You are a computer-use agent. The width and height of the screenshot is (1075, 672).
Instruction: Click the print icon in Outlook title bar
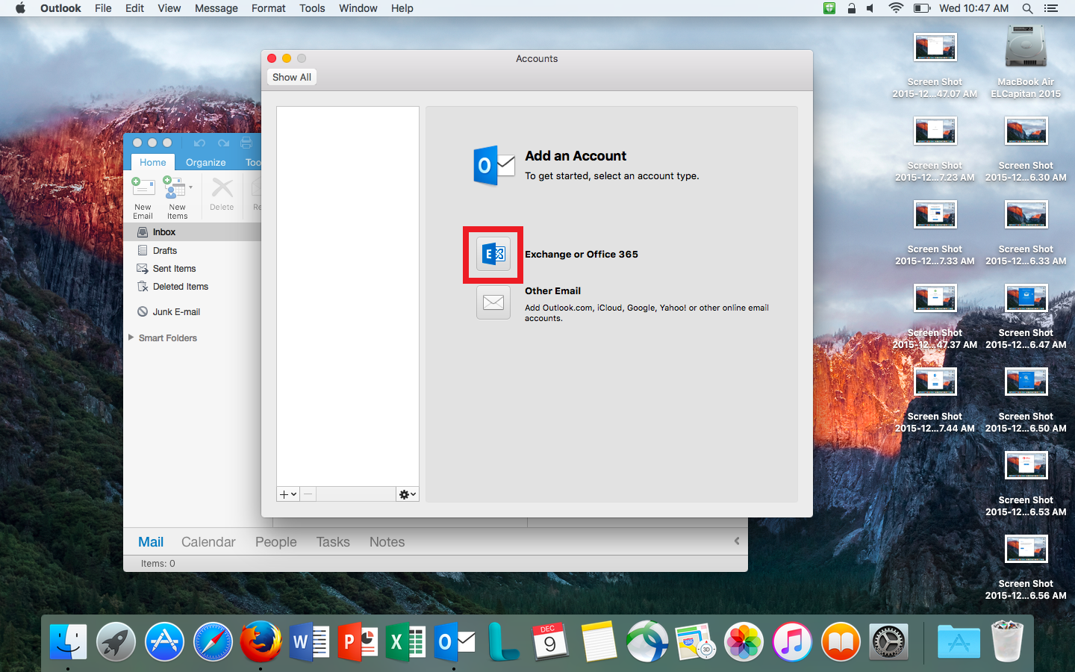(x=246, y=143)
